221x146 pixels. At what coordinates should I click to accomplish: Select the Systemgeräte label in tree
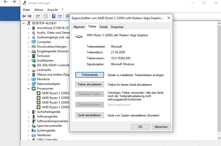click(x=46, y=130)
